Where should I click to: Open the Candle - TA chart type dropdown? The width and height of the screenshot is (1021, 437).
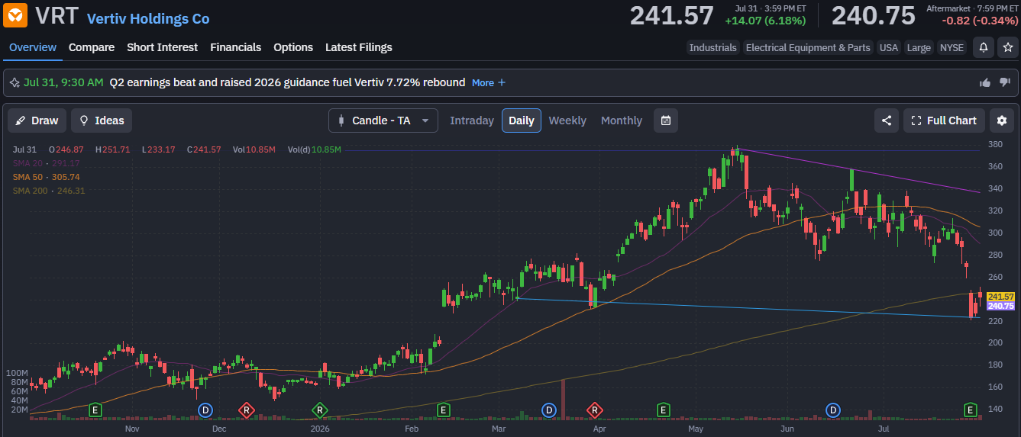pos(383,120)
